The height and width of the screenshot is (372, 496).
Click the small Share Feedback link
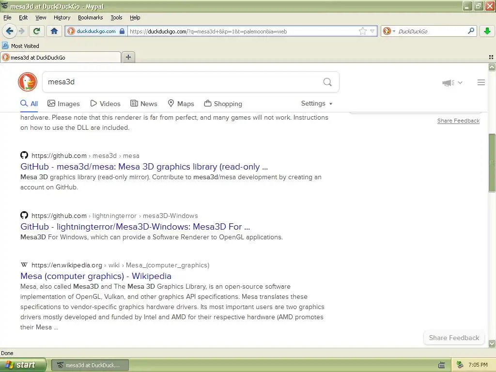click(x=458, y=121)
